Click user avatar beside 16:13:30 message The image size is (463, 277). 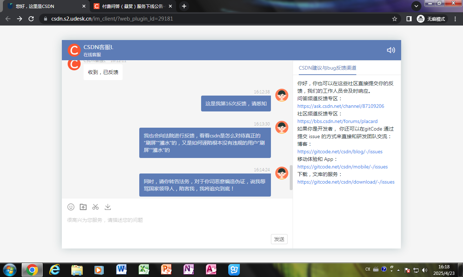click(282, 127)
